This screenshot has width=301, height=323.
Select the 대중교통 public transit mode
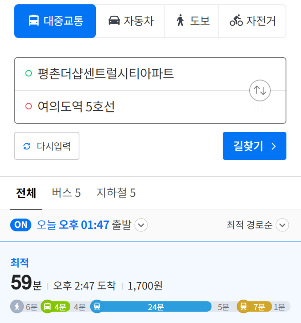tap(55, 21)
